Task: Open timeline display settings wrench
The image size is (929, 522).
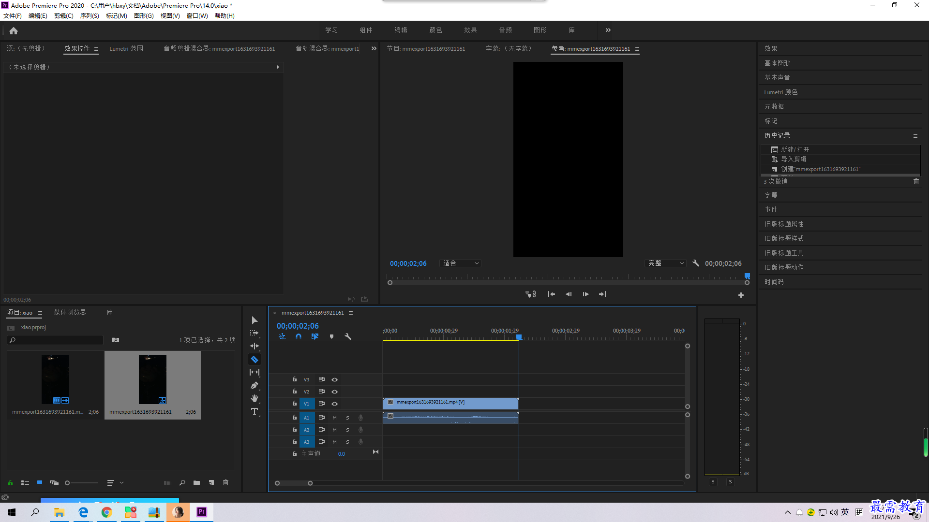Action: coord(348,336)
